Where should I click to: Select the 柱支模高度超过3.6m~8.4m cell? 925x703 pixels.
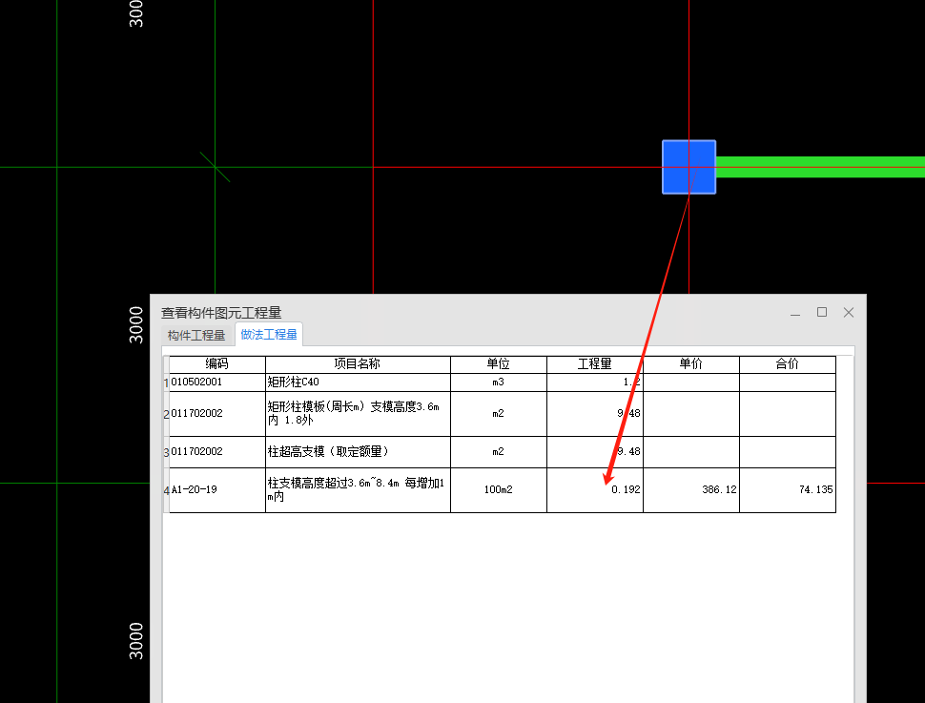click(x=358, y=490)
